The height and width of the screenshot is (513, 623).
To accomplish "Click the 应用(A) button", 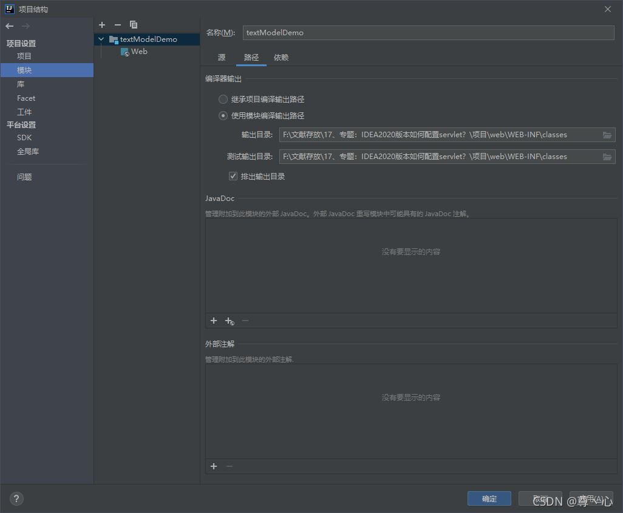I will click(591, 499).
